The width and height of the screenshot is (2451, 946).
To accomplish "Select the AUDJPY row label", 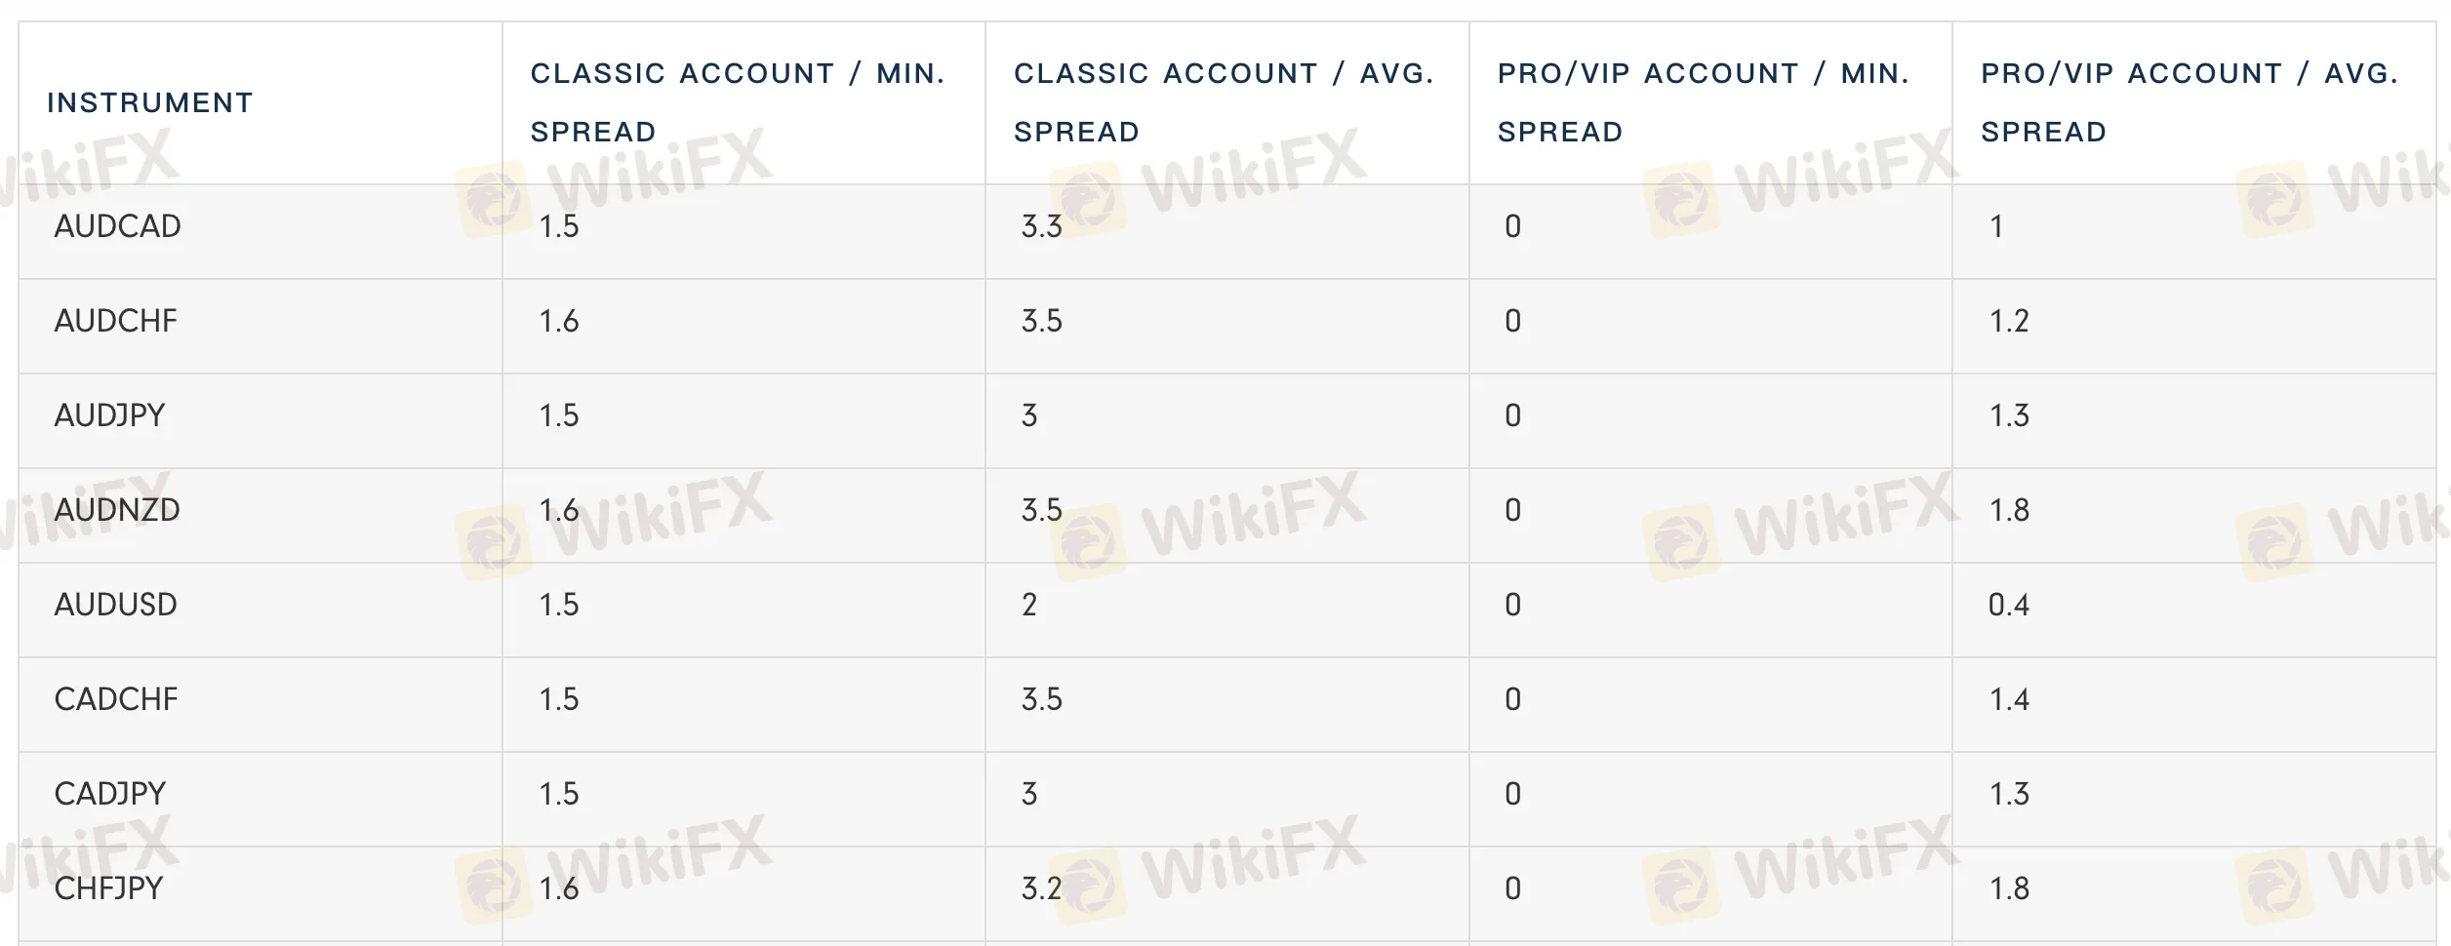I will click(109, 415).
